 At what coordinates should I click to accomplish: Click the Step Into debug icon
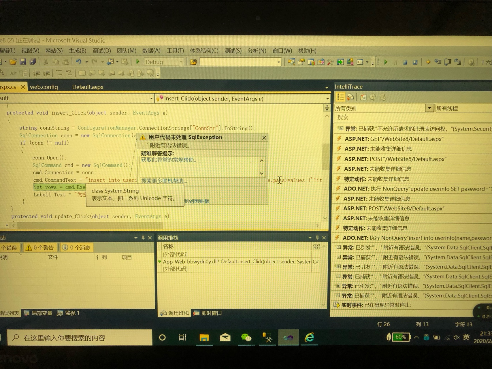(x=438, y=62)
